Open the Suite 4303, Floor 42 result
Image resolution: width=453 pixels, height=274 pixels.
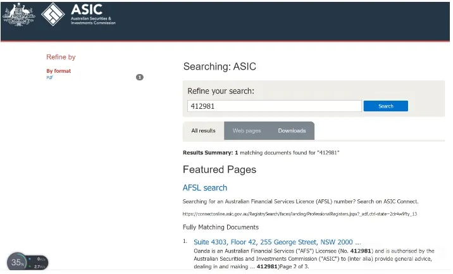pyautogui.click(x=277, y=242)
